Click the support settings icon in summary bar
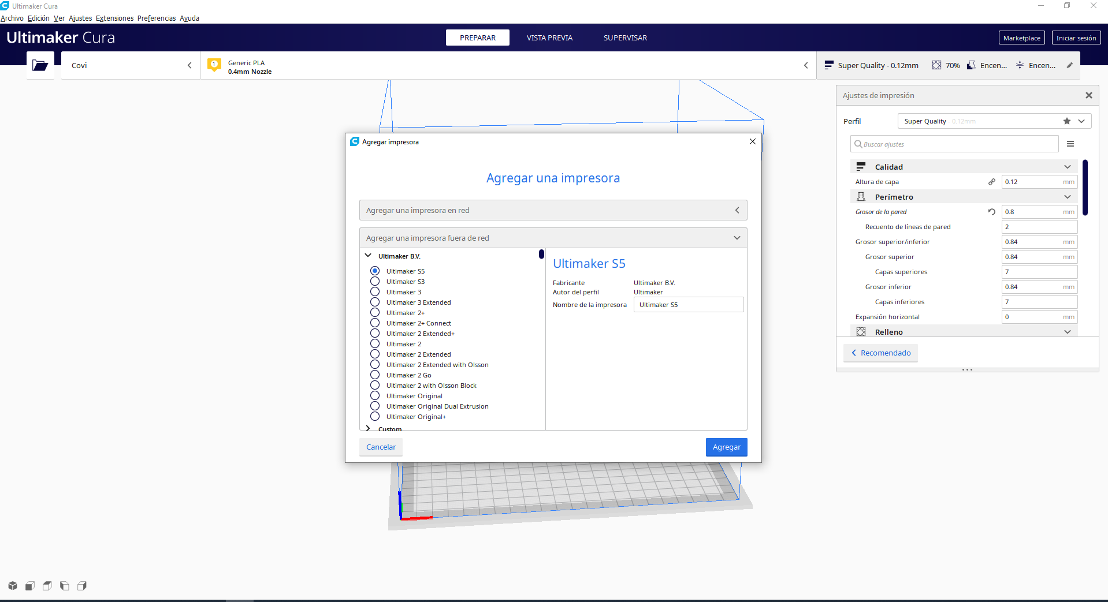 coord(971,65)
